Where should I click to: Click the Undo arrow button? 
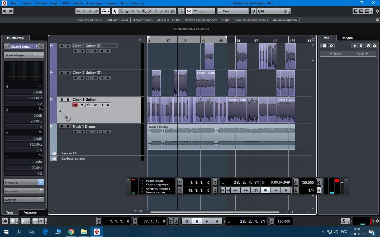(5, 11)
